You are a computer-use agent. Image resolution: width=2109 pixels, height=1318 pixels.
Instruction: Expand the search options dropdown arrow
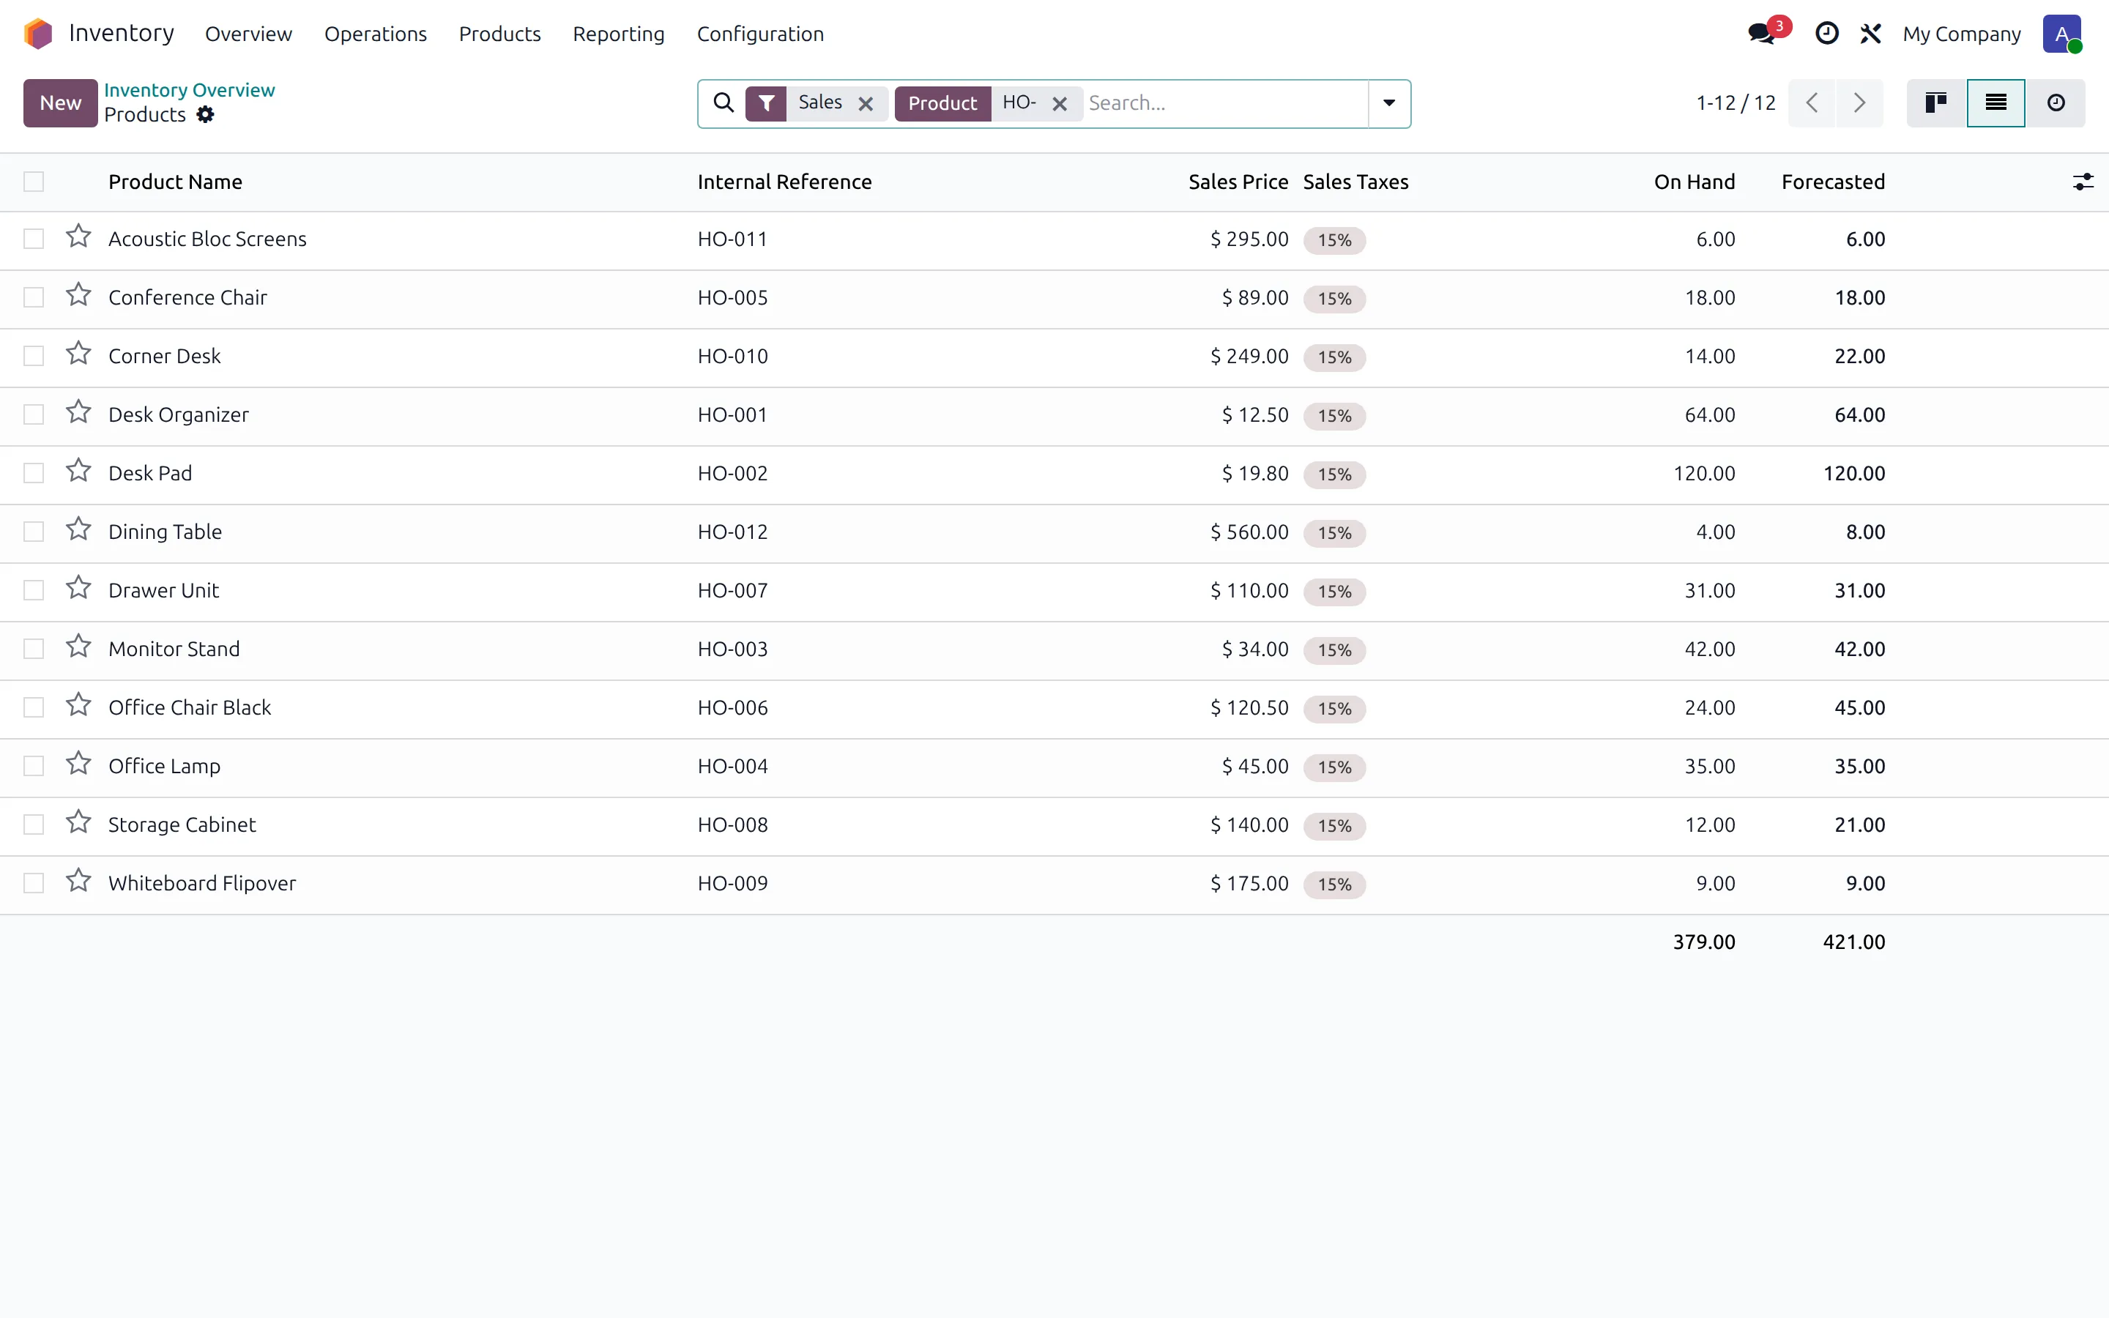(1389, 103)
